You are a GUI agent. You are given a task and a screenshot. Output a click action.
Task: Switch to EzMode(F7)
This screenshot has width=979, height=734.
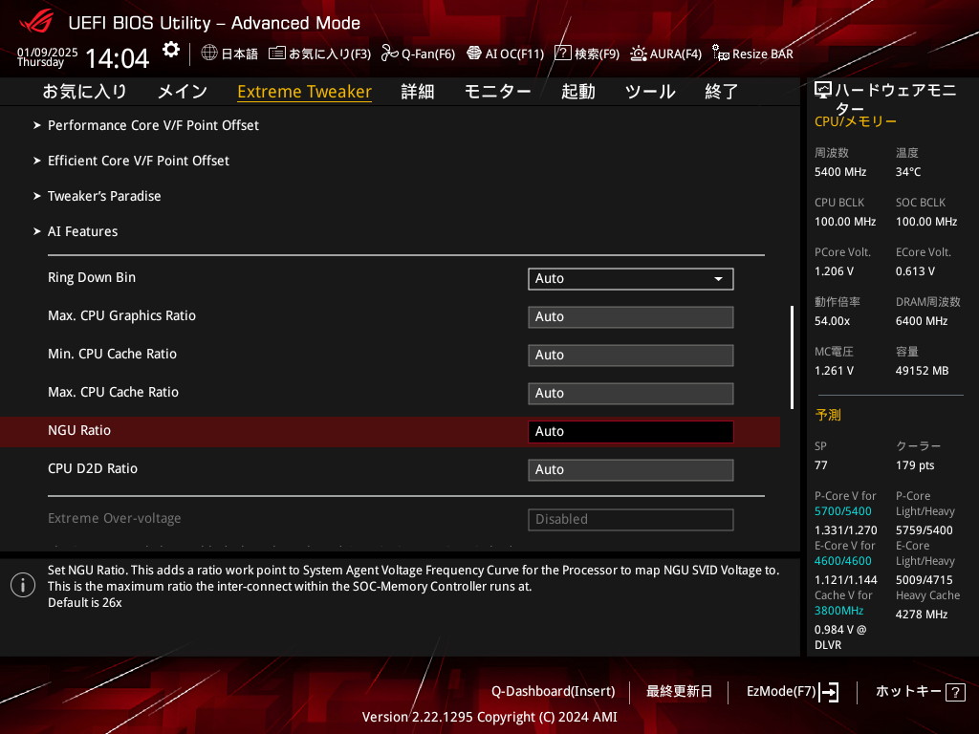tap(792, 691)
